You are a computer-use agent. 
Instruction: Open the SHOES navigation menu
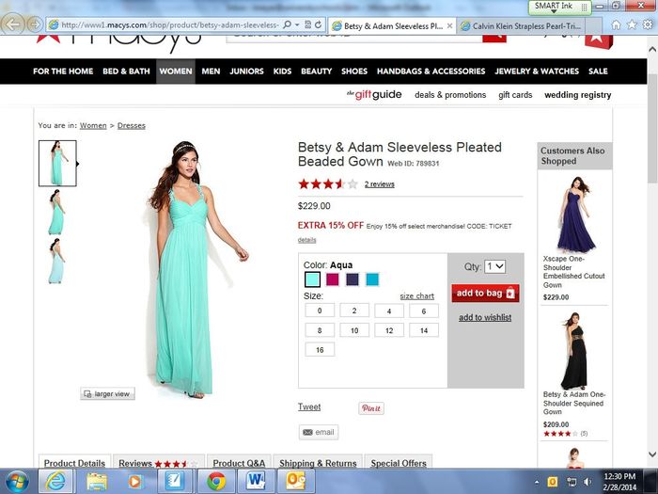pyautogui.click(x=354, y=71)
